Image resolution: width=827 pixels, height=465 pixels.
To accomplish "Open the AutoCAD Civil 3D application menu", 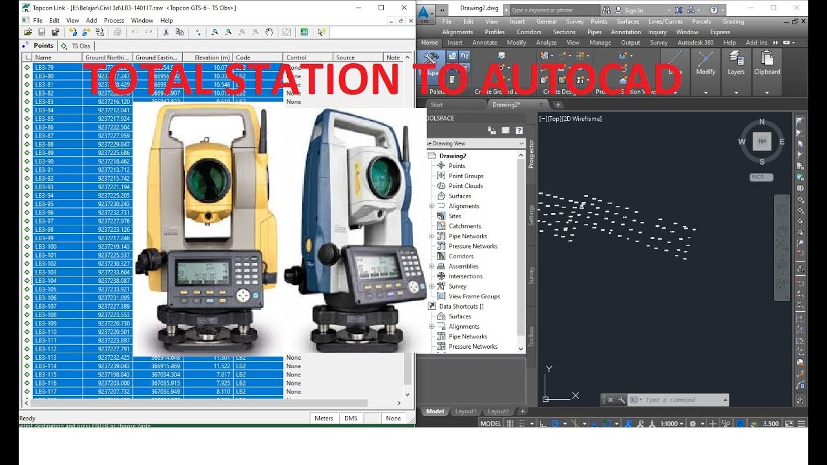I will pyautogui.click(x=424, y=13).
